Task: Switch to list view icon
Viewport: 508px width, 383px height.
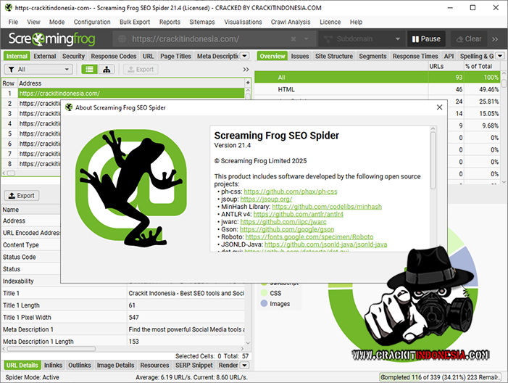Action: pyautogui.click(x=88, y=70)
